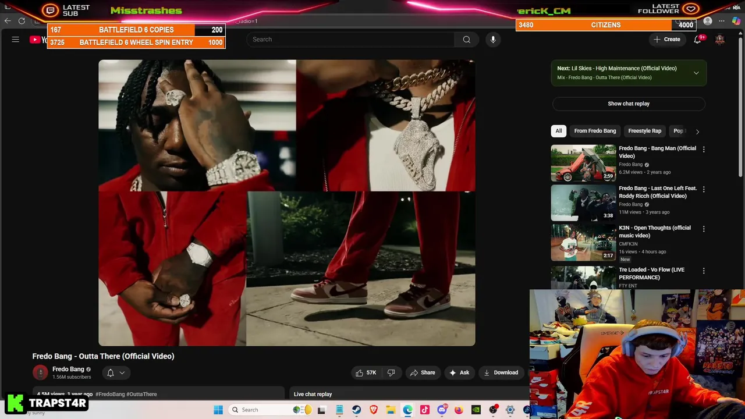Open File Explorer from the taskbar
Screen dimensions: 745x419
click(391, 410)
